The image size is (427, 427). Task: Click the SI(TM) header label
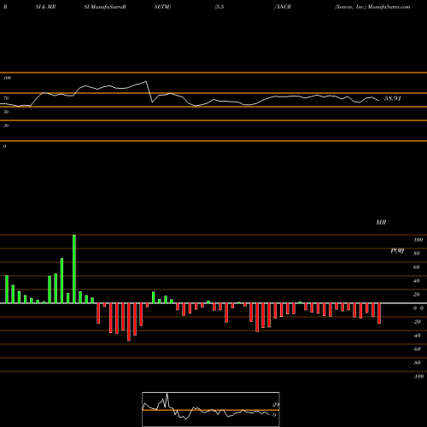point(163,7)
